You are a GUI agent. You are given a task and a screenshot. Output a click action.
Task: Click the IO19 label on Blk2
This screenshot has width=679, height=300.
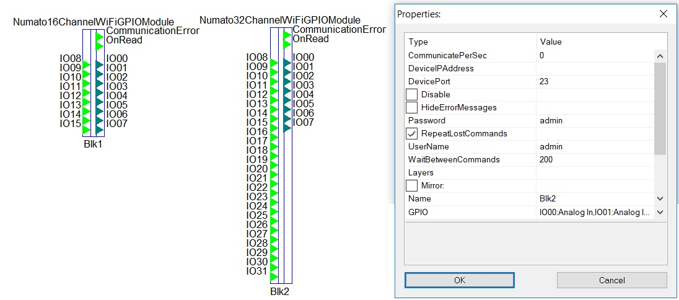(257, 159)
